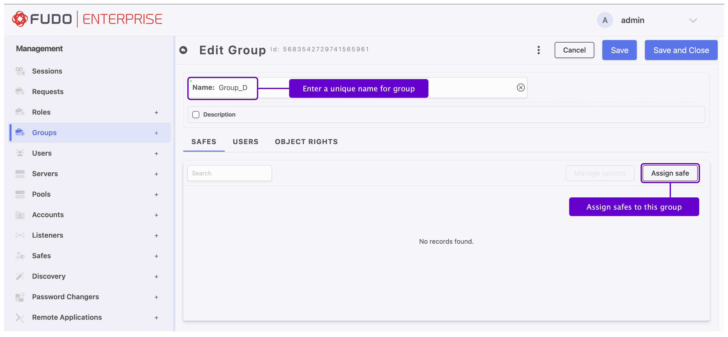Click the plus next to Roles
This screenshot has width=728, height=337.
tap(156, 112)
